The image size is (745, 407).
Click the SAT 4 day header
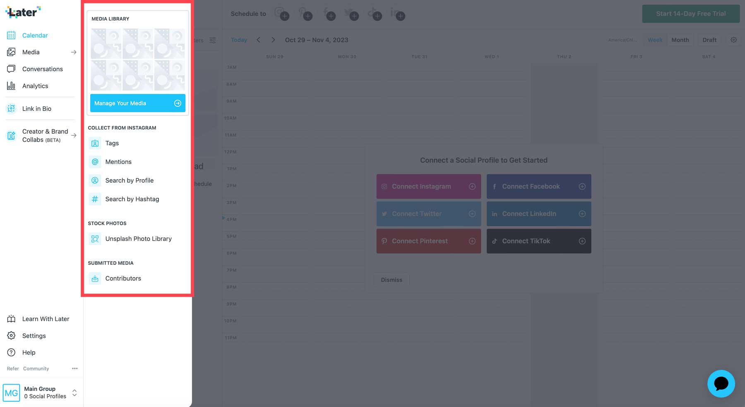click(x=709, y=57)
